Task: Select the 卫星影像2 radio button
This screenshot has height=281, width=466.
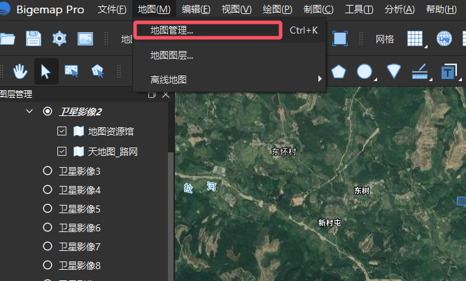Action: pos(48,111)
